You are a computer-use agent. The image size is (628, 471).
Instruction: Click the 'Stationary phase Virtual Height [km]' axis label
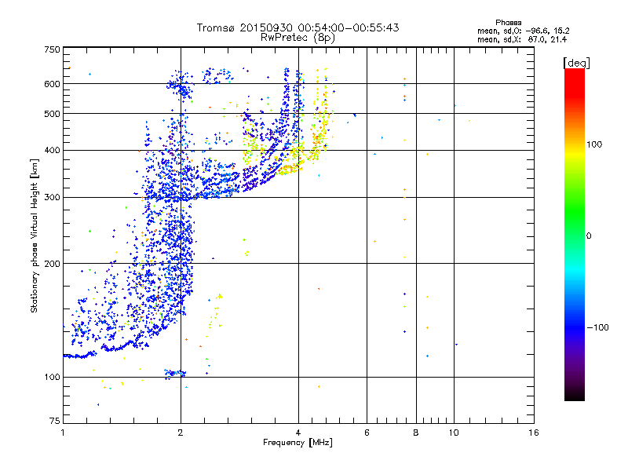click(x=35, y=235)
